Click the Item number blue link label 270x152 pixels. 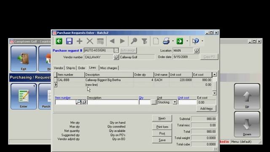click(x=63, y=98)
